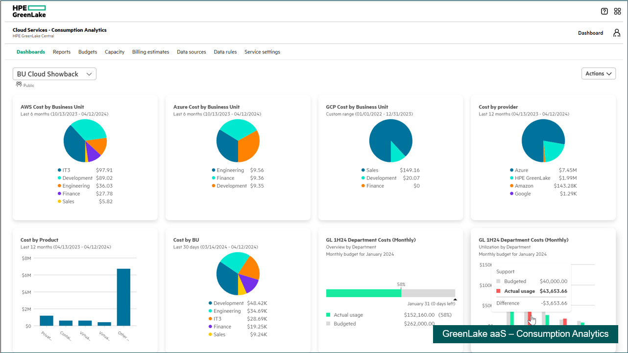
Task: Click Engineering legend swatch in Azure chart
Action: point(214,170)
